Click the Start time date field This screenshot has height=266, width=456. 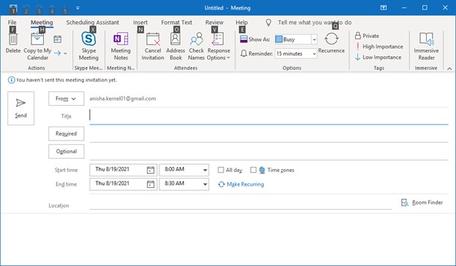123,170
